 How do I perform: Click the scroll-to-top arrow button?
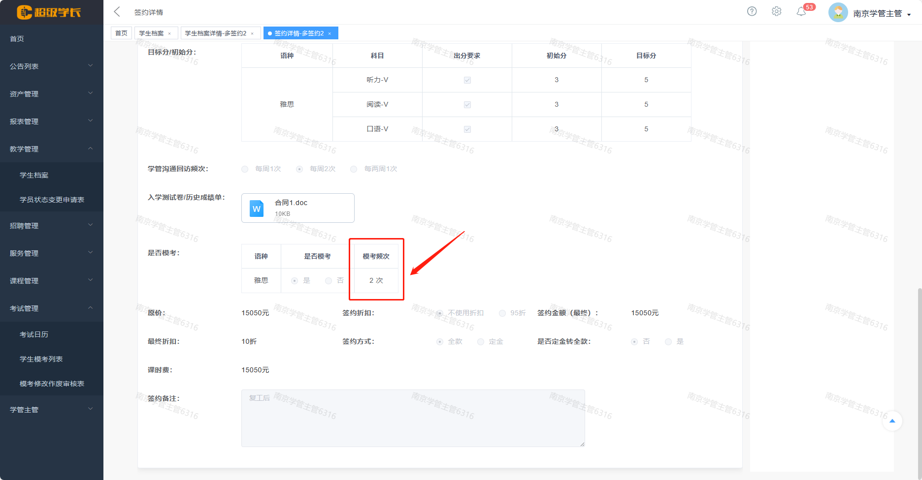[x=892, y=421]
